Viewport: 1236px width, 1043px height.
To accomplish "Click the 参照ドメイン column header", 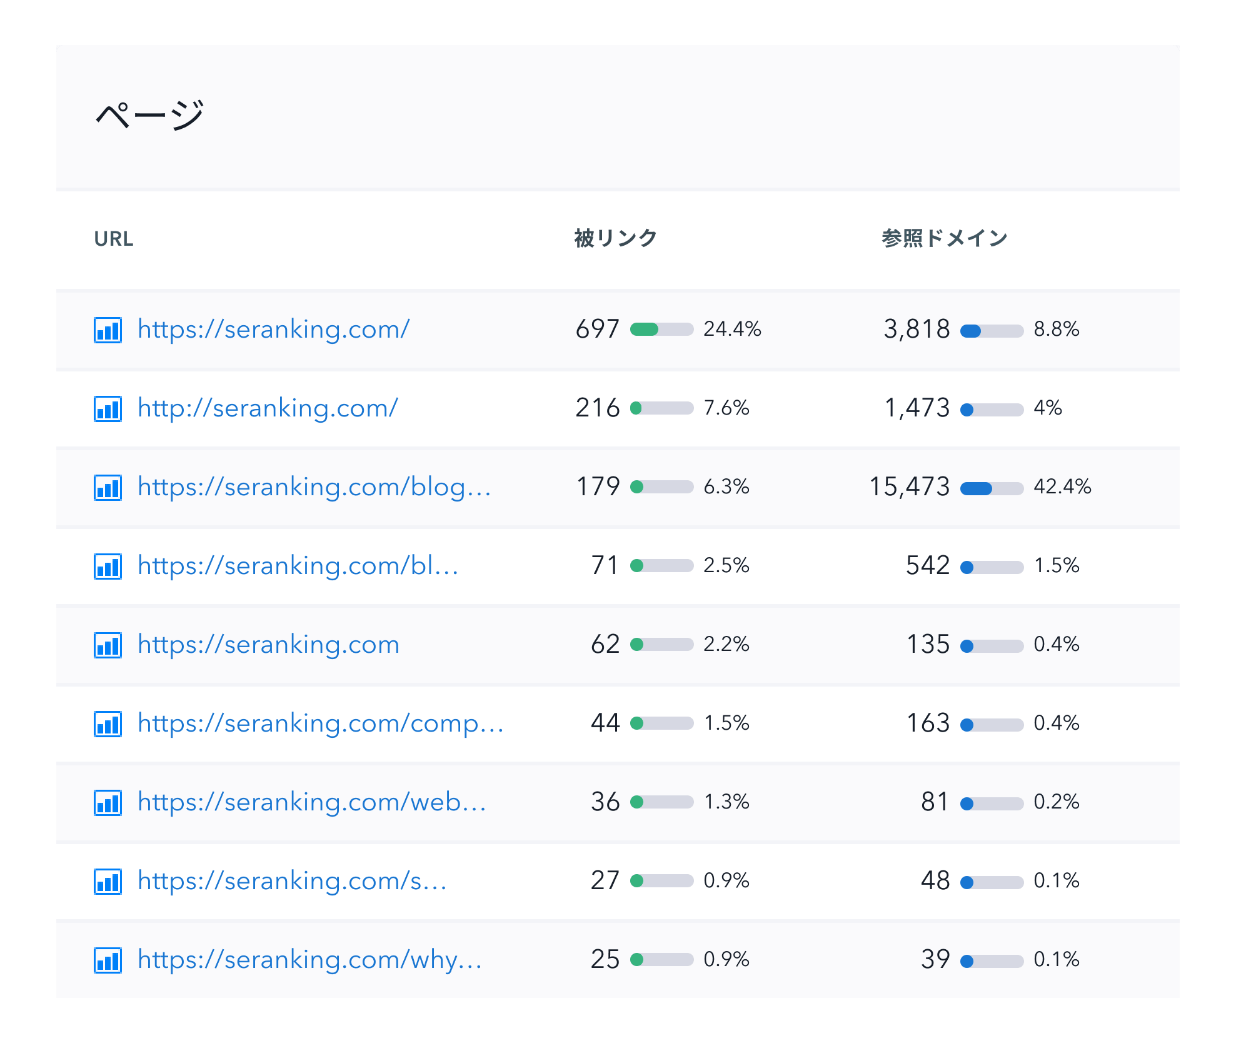I will click(945, 238).
